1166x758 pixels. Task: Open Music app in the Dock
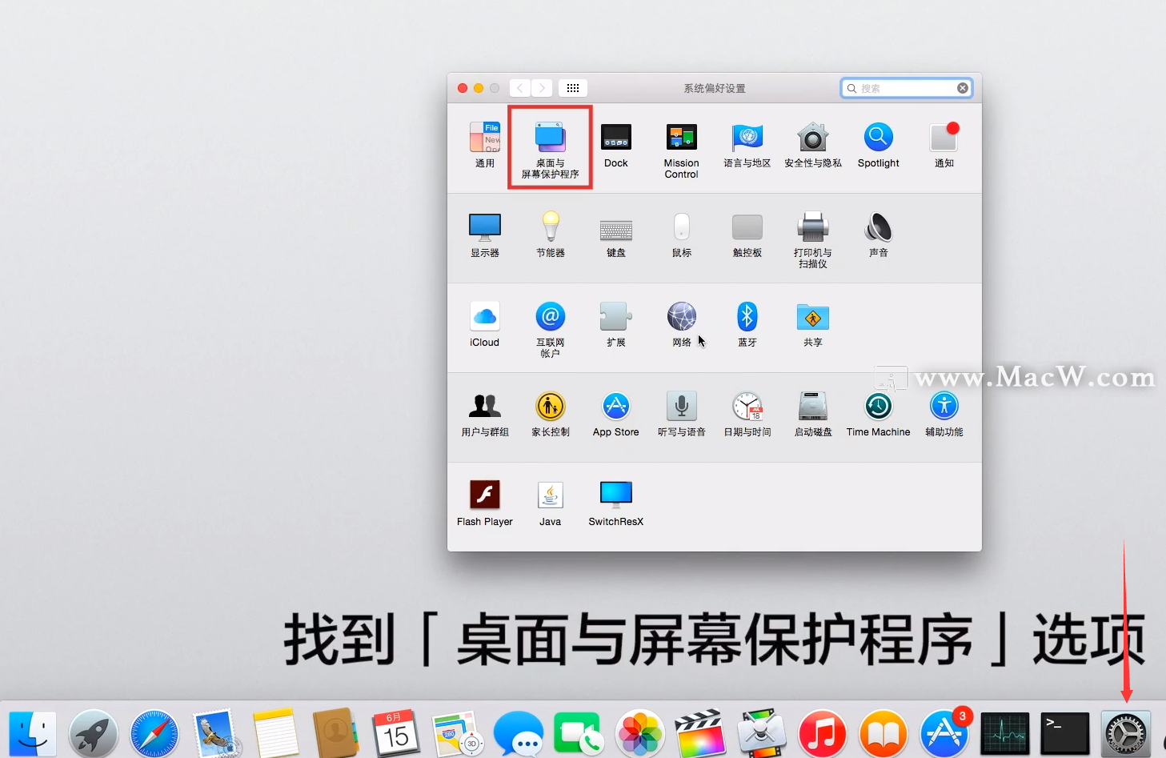pos(822,734)
